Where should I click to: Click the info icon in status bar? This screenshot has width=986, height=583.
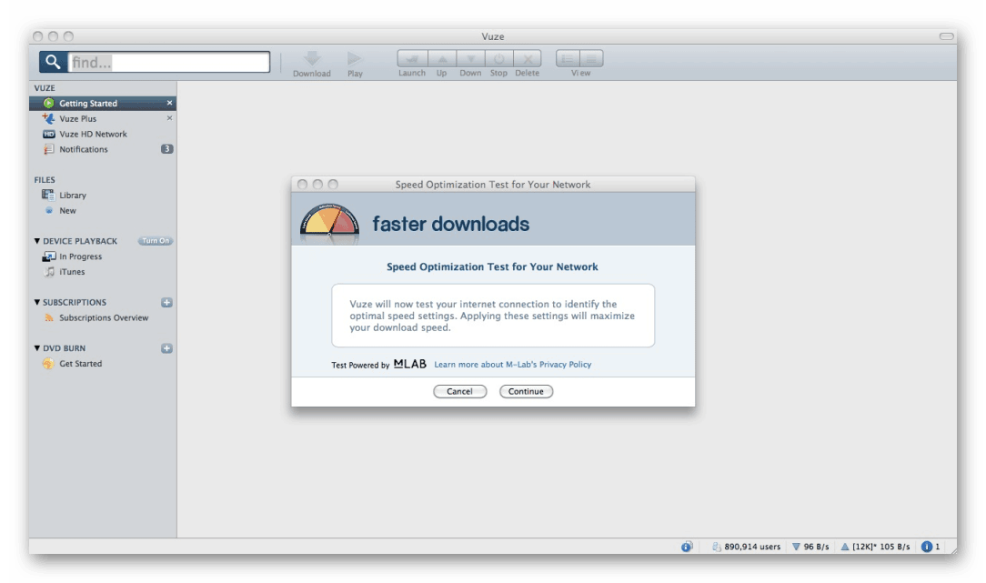687,547
